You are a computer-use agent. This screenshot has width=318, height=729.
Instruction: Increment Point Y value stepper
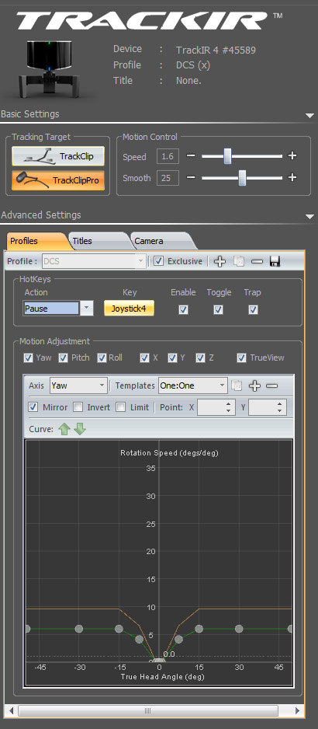[279, 404]
